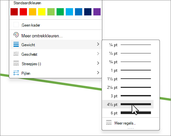Pick the light blue standard color swatch
Screen dimensions: 171x136
pos(69,12)
